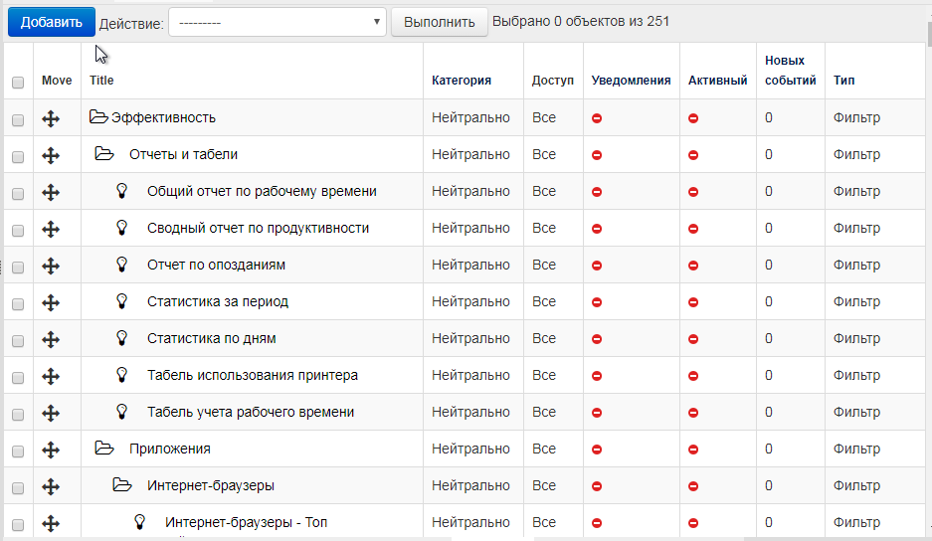
Task: Click the move handle for Интернет-браузеры row
Action: [51, 486]
